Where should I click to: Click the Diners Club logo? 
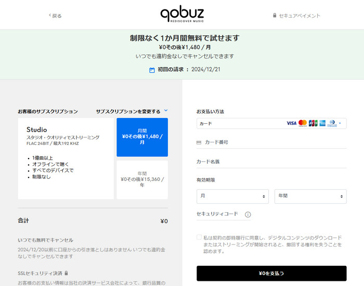[x=332, y=123]
